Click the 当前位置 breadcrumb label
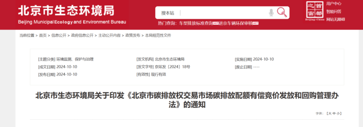Screen dimensions: 363x127 (27, 35)
